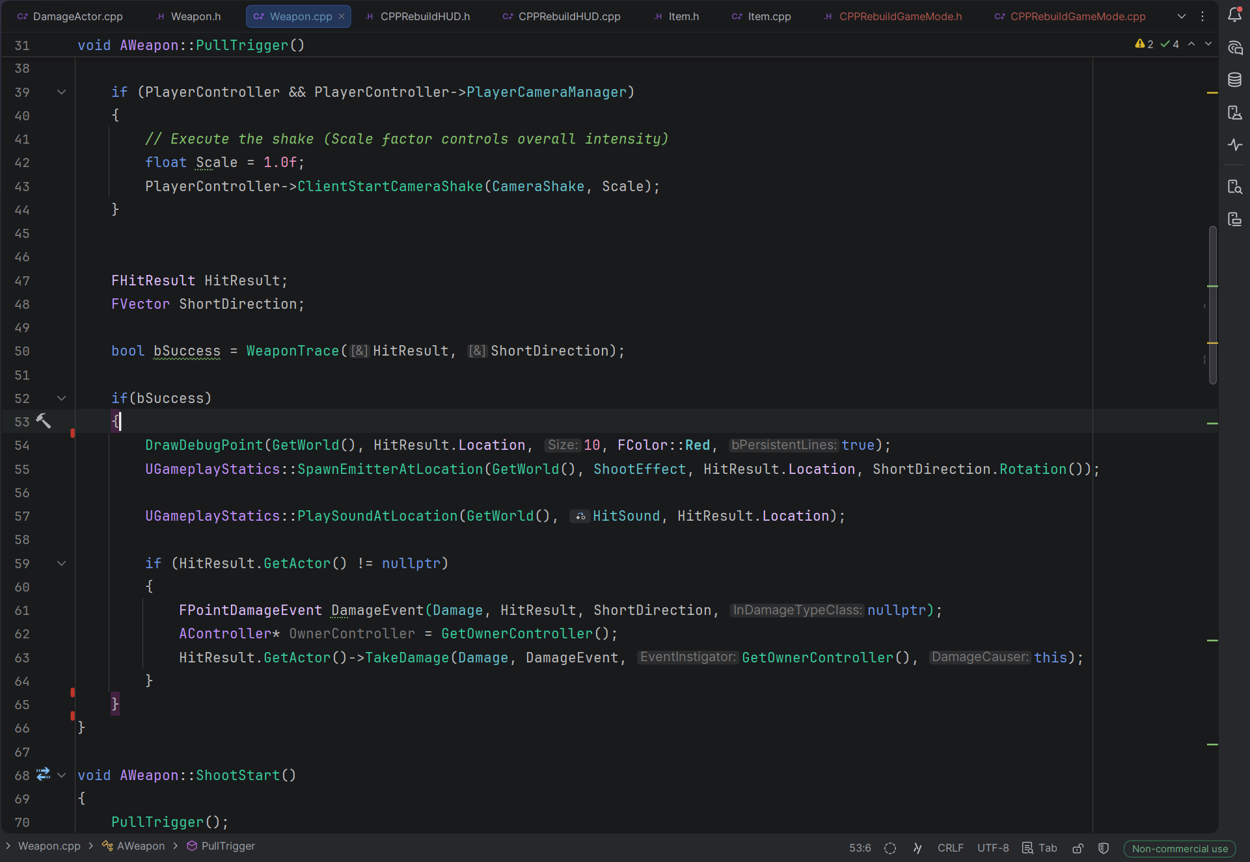Open the AI Assistant chat icon
This screenshot has width=1250, height=862.
pyautogui.click(x=1234, y=47)
